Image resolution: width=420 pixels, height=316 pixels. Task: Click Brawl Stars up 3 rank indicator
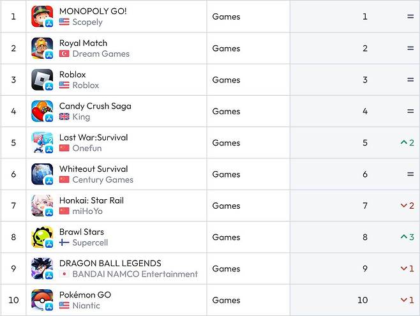coord(407,237)
